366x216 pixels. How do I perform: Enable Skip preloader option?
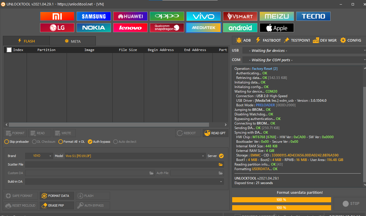pos(17,142)
